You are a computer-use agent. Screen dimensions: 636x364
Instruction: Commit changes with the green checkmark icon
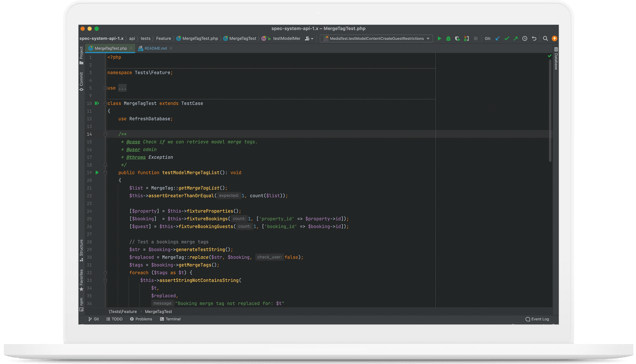pos(506,38)
